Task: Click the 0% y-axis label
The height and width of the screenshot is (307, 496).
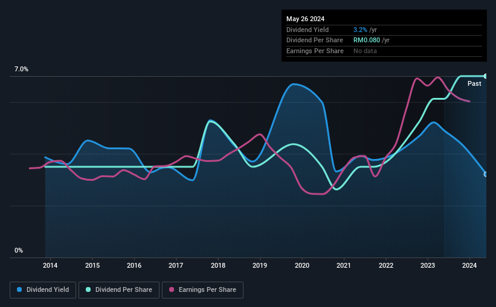Action: 19,250
